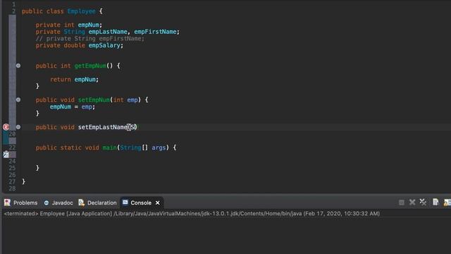Viewport: 451px width, 254px height.
Task: Click the Clear Console document icon
Action: click(435, 202)
